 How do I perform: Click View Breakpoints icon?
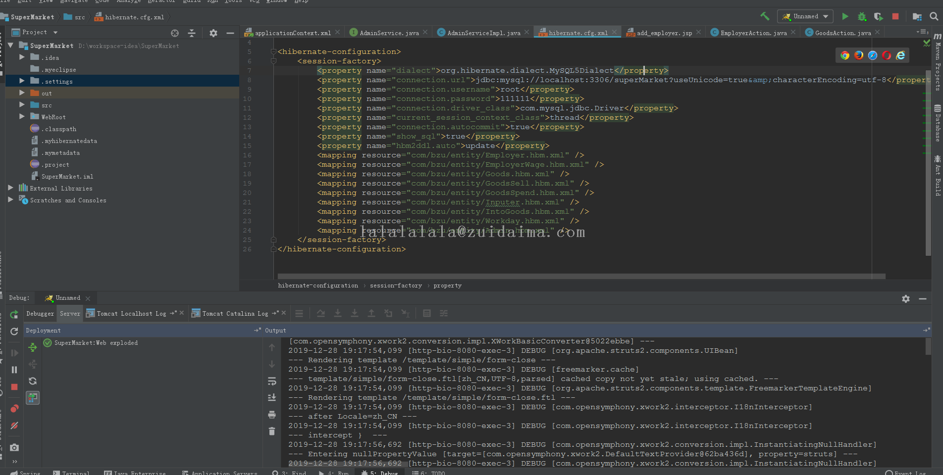14,408
